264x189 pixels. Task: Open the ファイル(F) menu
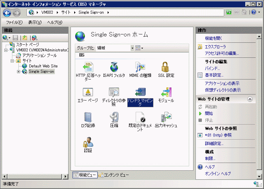pos(14,22)
